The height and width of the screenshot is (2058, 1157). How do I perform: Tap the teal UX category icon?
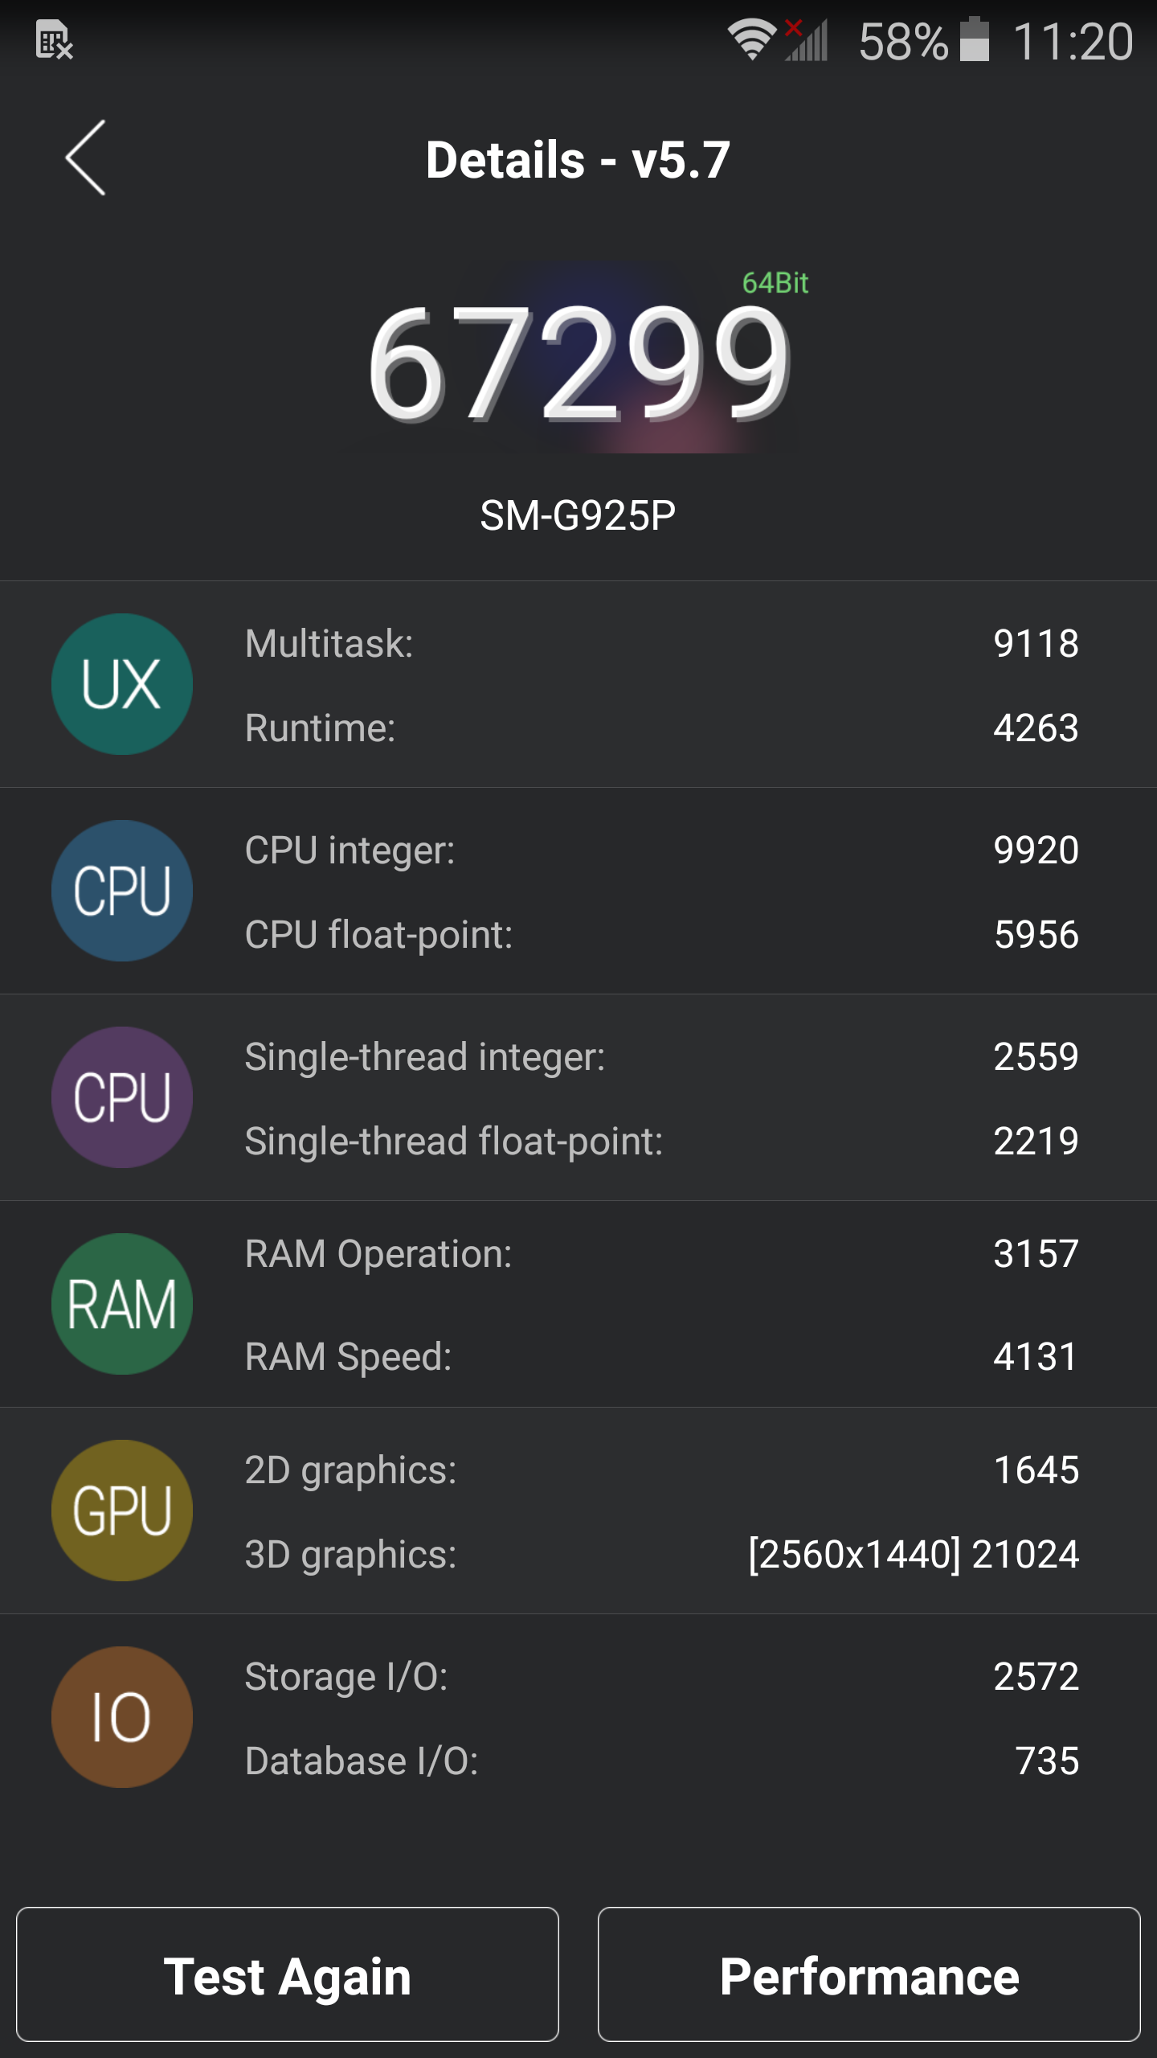click(x=122, y=684)
